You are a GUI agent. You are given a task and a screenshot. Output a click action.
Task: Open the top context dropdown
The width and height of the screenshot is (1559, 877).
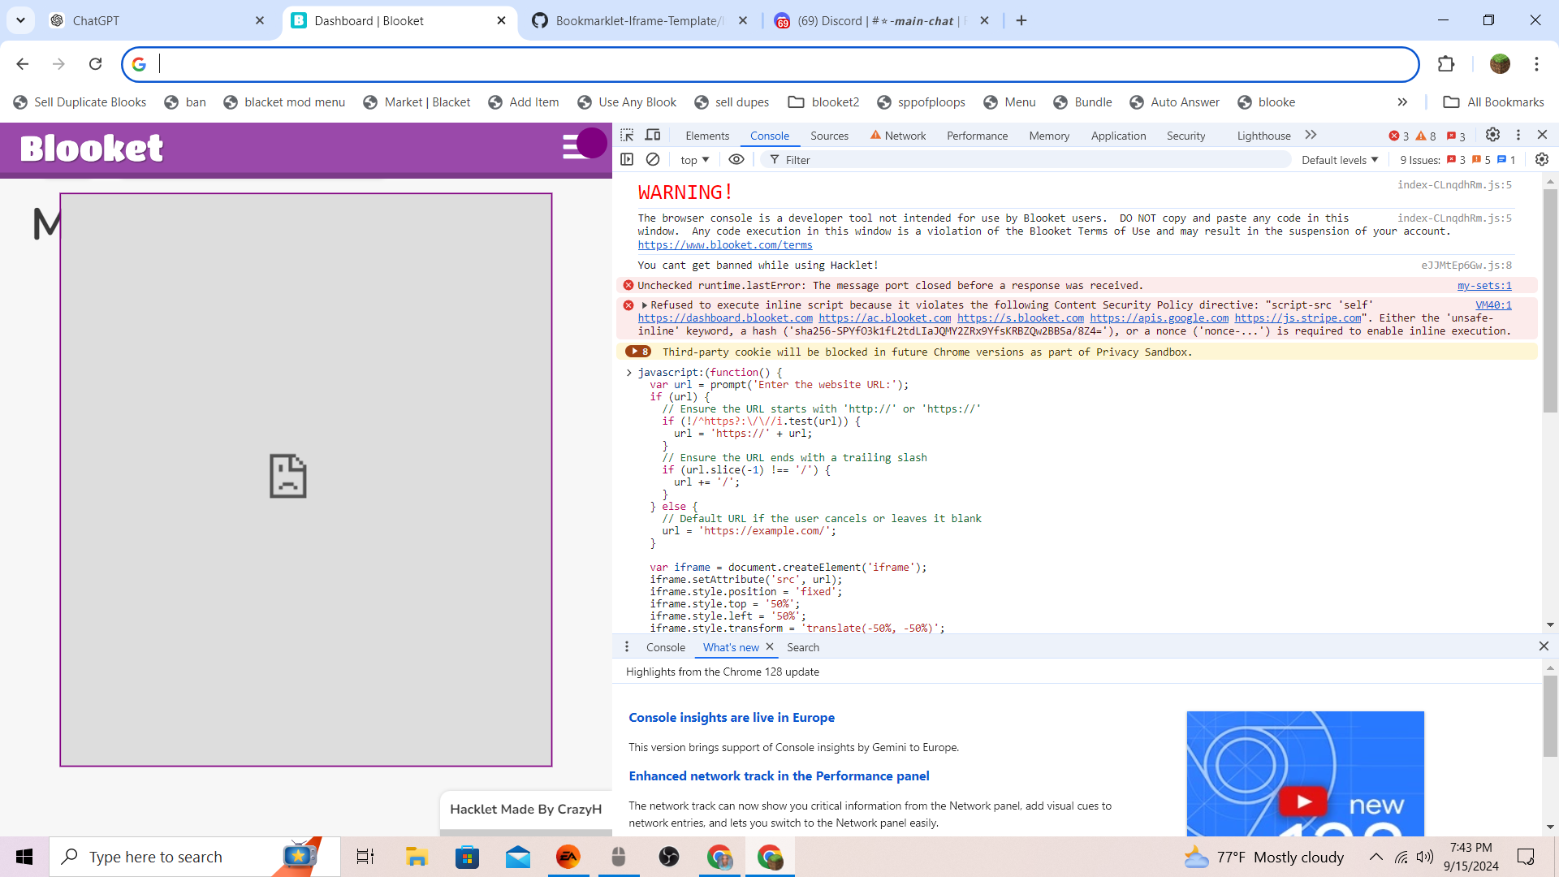[695, 160]
